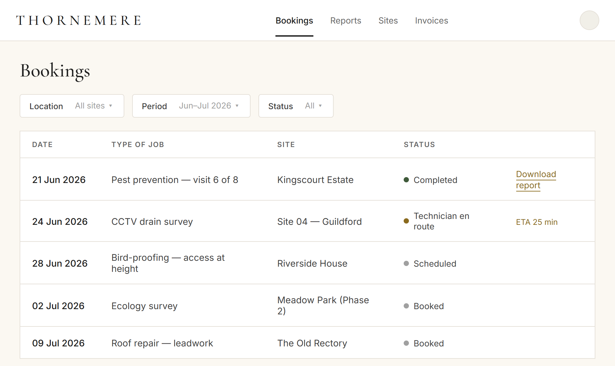Select the 02 Jul 2026 date cell

pos(58,306)
